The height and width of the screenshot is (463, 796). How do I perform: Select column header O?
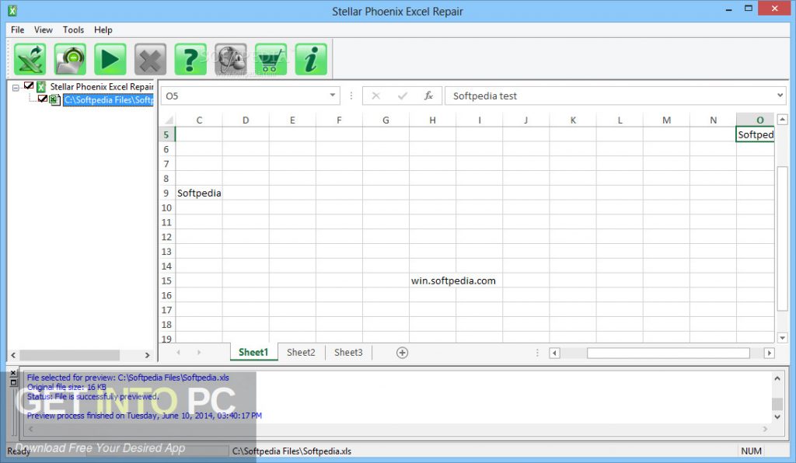(x=756, y=120)
